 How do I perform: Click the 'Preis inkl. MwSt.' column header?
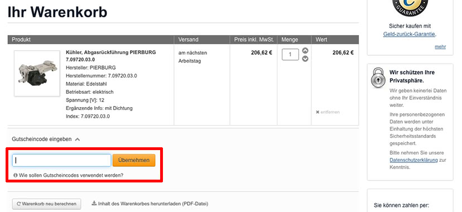coord(254,40)
